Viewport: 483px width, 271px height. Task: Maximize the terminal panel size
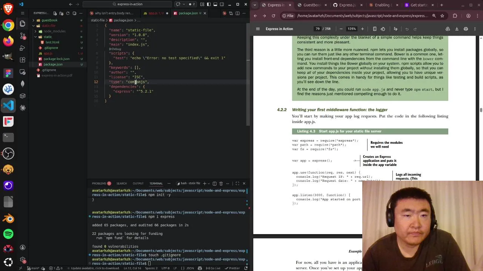pos(237,183)
